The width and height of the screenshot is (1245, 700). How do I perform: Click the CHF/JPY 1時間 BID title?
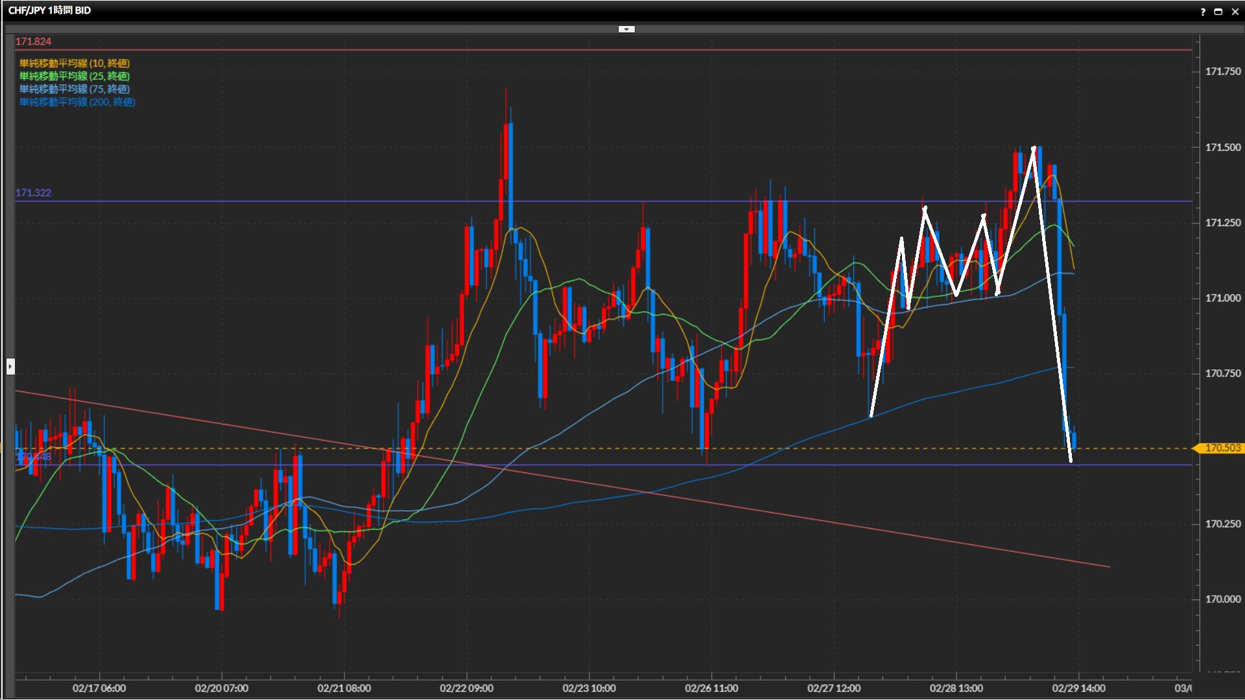[x=49, y=10]
